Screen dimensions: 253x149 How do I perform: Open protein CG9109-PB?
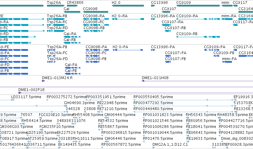pyautogui.click(x=224, y=53)
